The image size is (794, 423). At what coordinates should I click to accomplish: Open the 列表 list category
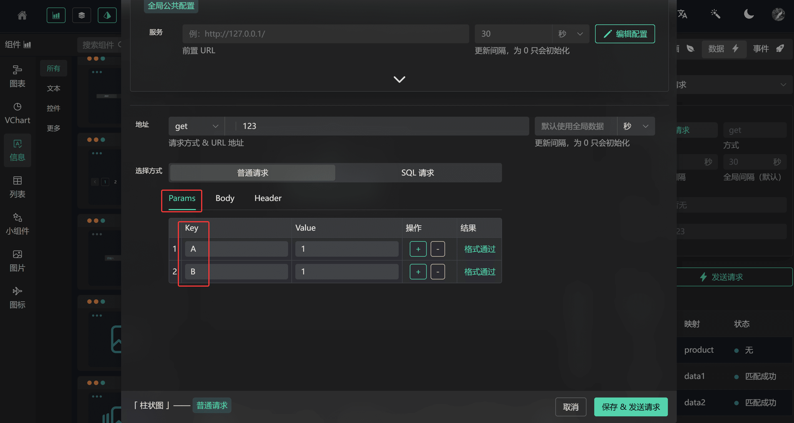click(17, 187)
